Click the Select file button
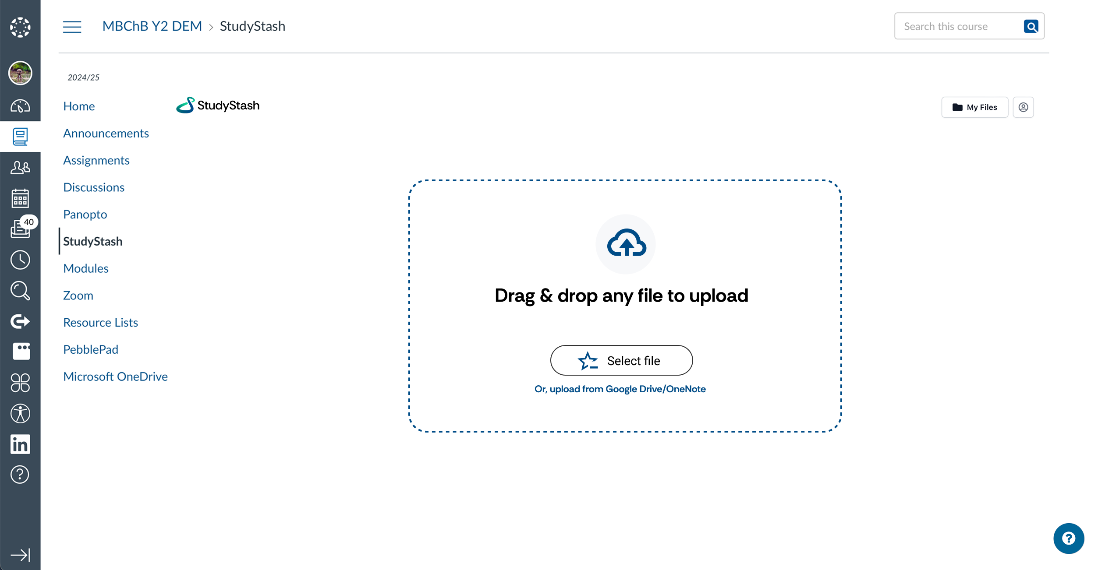This screenshot has width=1105, height=570. (x=621, y=360)
